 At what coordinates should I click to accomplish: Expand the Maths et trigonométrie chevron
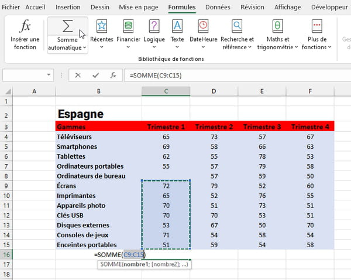(296, 47)
